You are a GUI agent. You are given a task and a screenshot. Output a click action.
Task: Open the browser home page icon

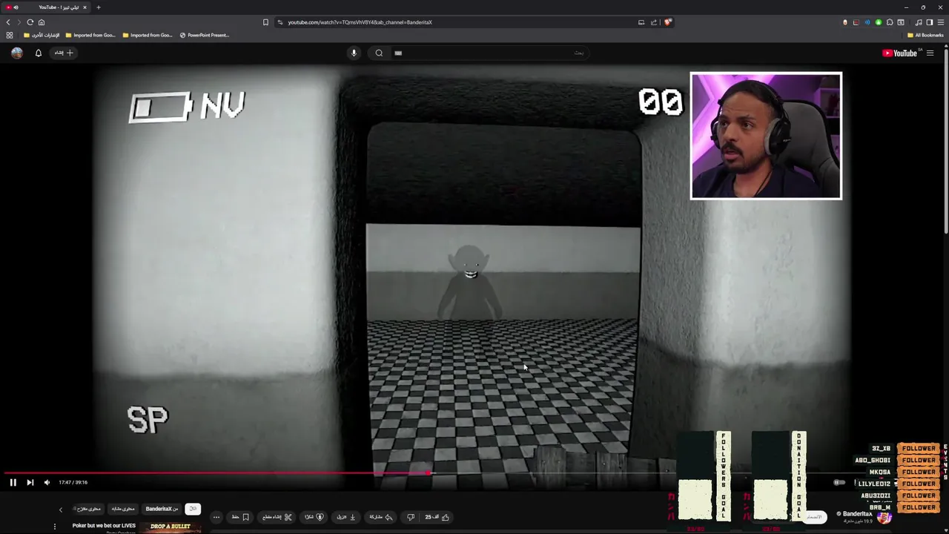pos(42,22)
